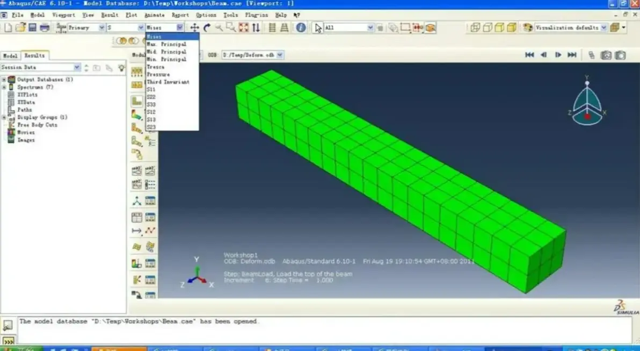This screenshot has height=351, width=640.
Task: Select XYPlots in the results tree
Action: (27, 95)
